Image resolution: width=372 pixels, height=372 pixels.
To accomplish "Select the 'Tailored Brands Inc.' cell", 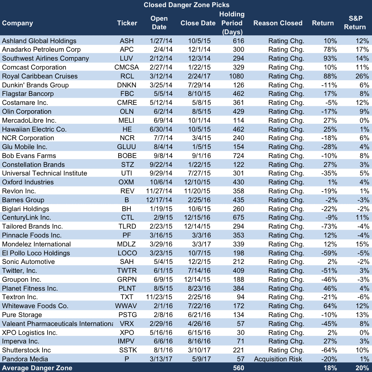I will 32,226.
